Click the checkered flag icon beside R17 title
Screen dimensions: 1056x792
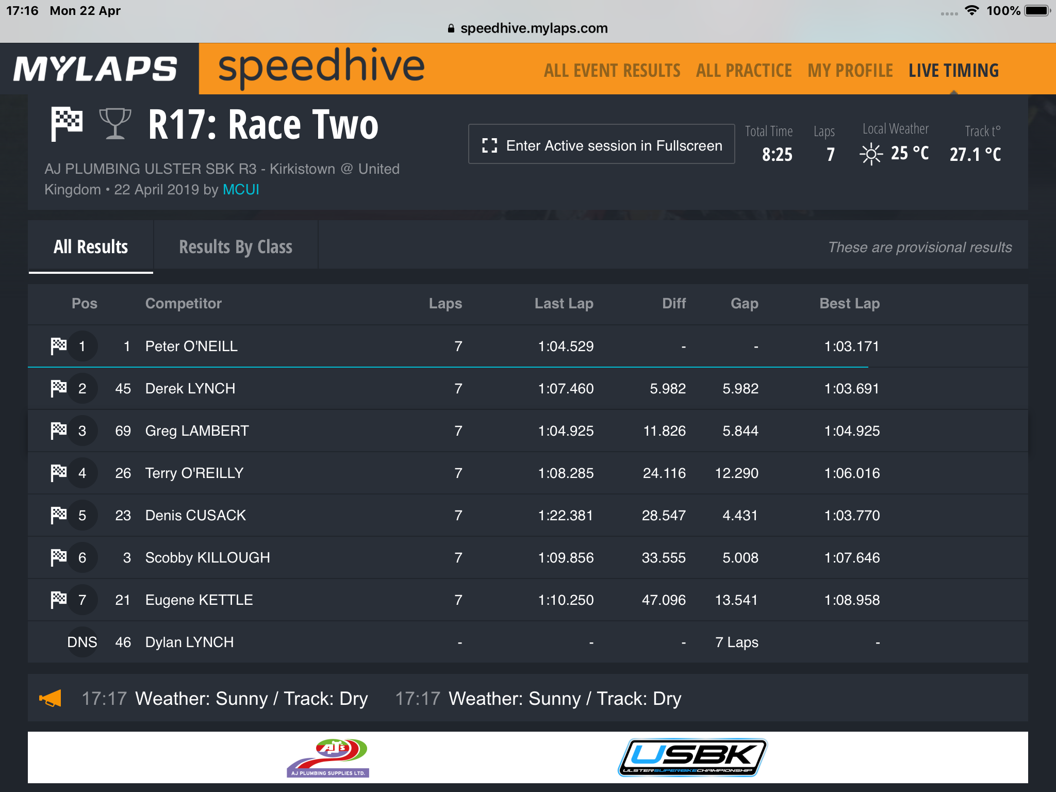point(67,124)
